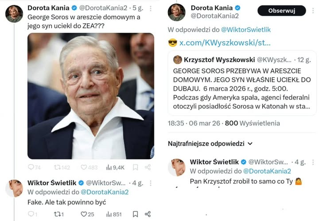Image resolution: width=319 pixels, height=221 pixels.
Task: Bookmark Wiktor Świetlik's "Fake" reply
Action: point(136,214)
